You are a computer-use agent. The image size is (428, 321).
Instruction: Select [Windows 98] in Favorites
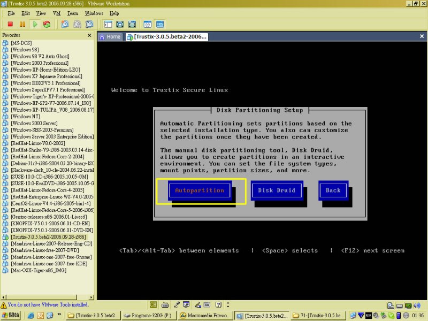25,50
